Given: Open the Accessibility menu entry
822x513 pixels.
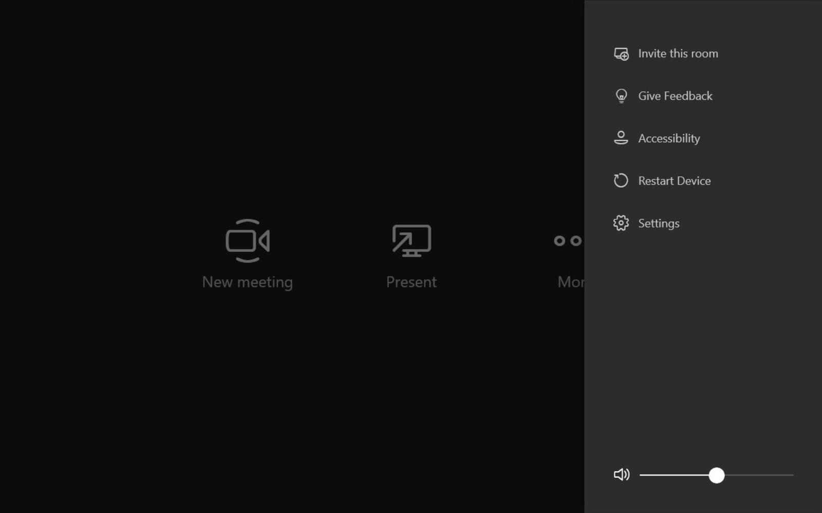Looking at the screenshot, I should (x=668, y=138).
